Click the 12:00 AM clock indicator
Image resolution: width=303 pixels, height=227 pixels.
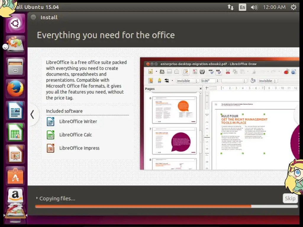coord(274,7)
